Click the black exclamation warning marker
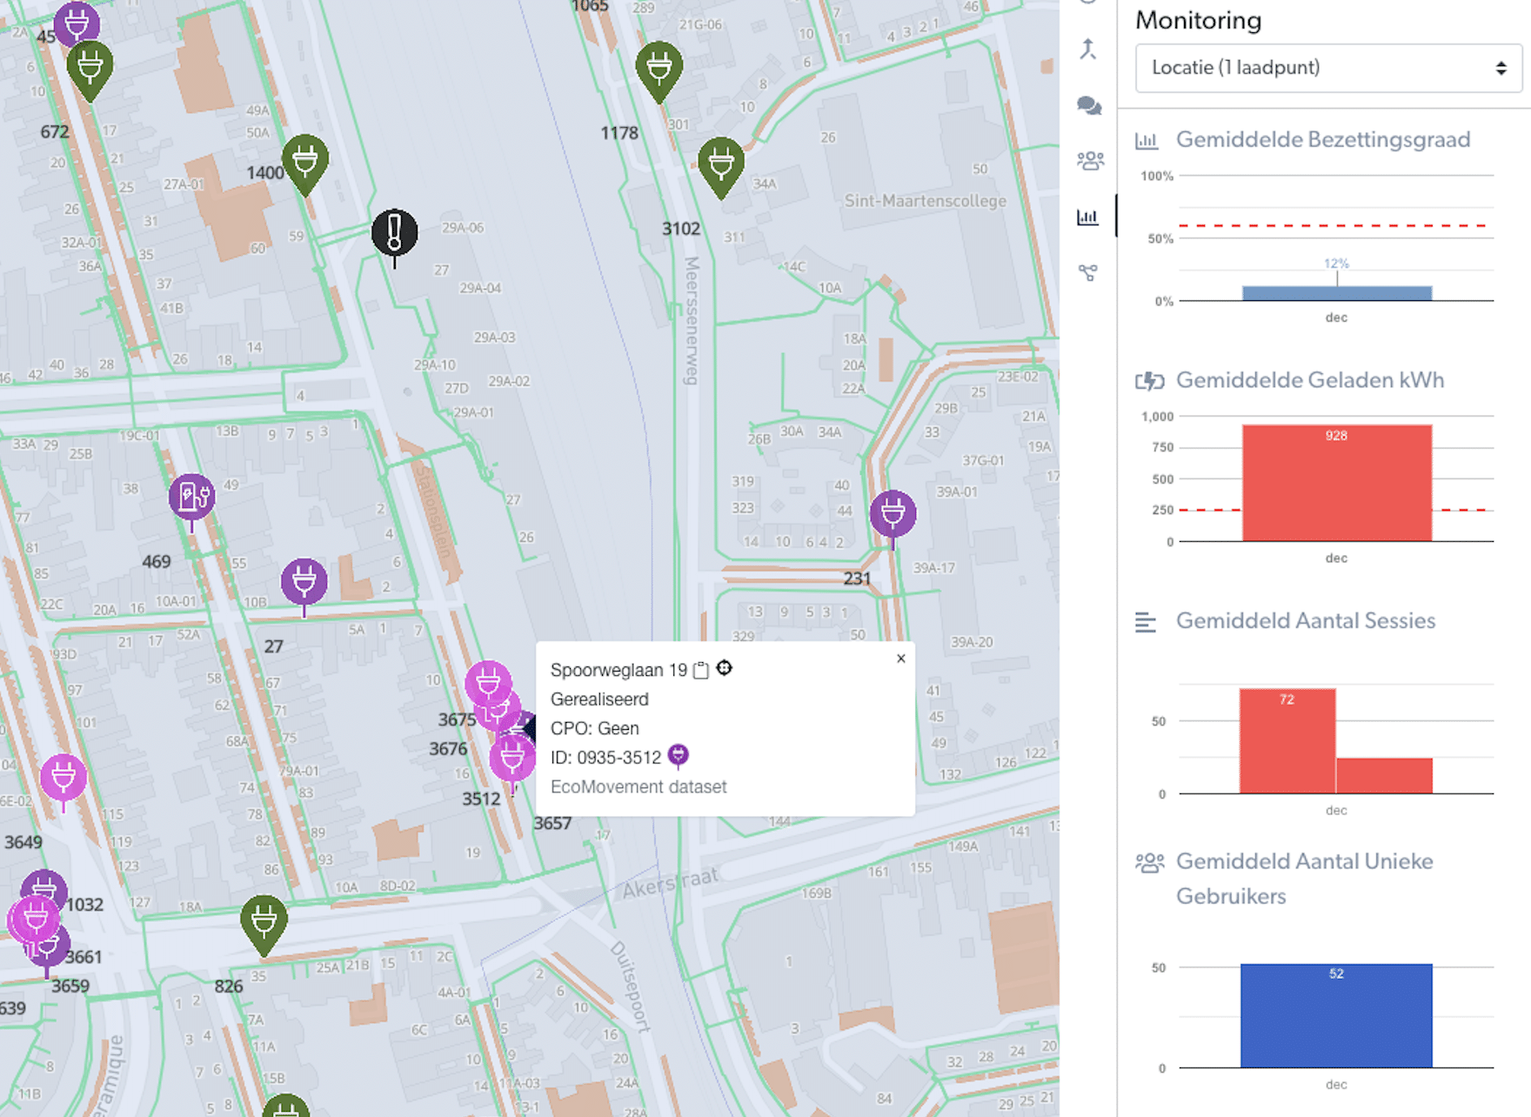This screenshot has height=1117, width=1531. tap(394, 232)
